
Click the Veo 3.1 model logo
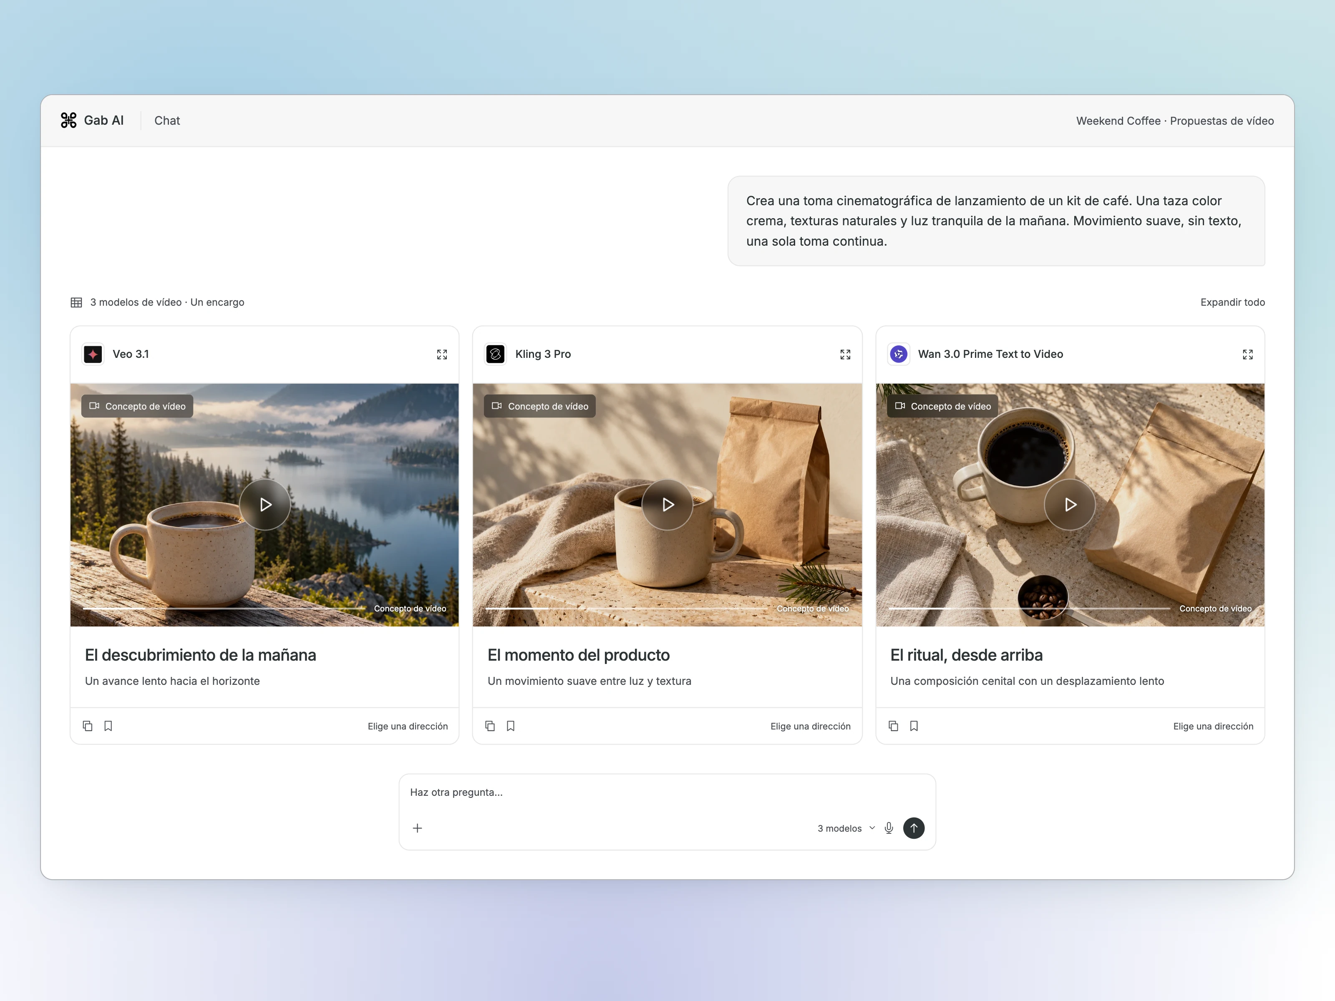click(x=93, y=354)
